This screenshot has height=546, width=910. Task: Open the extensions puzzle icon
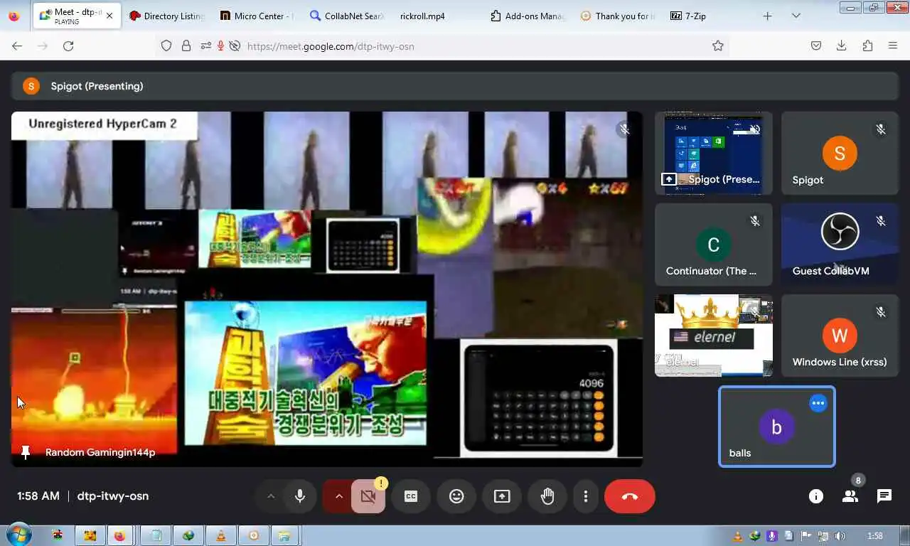[867, 45]
